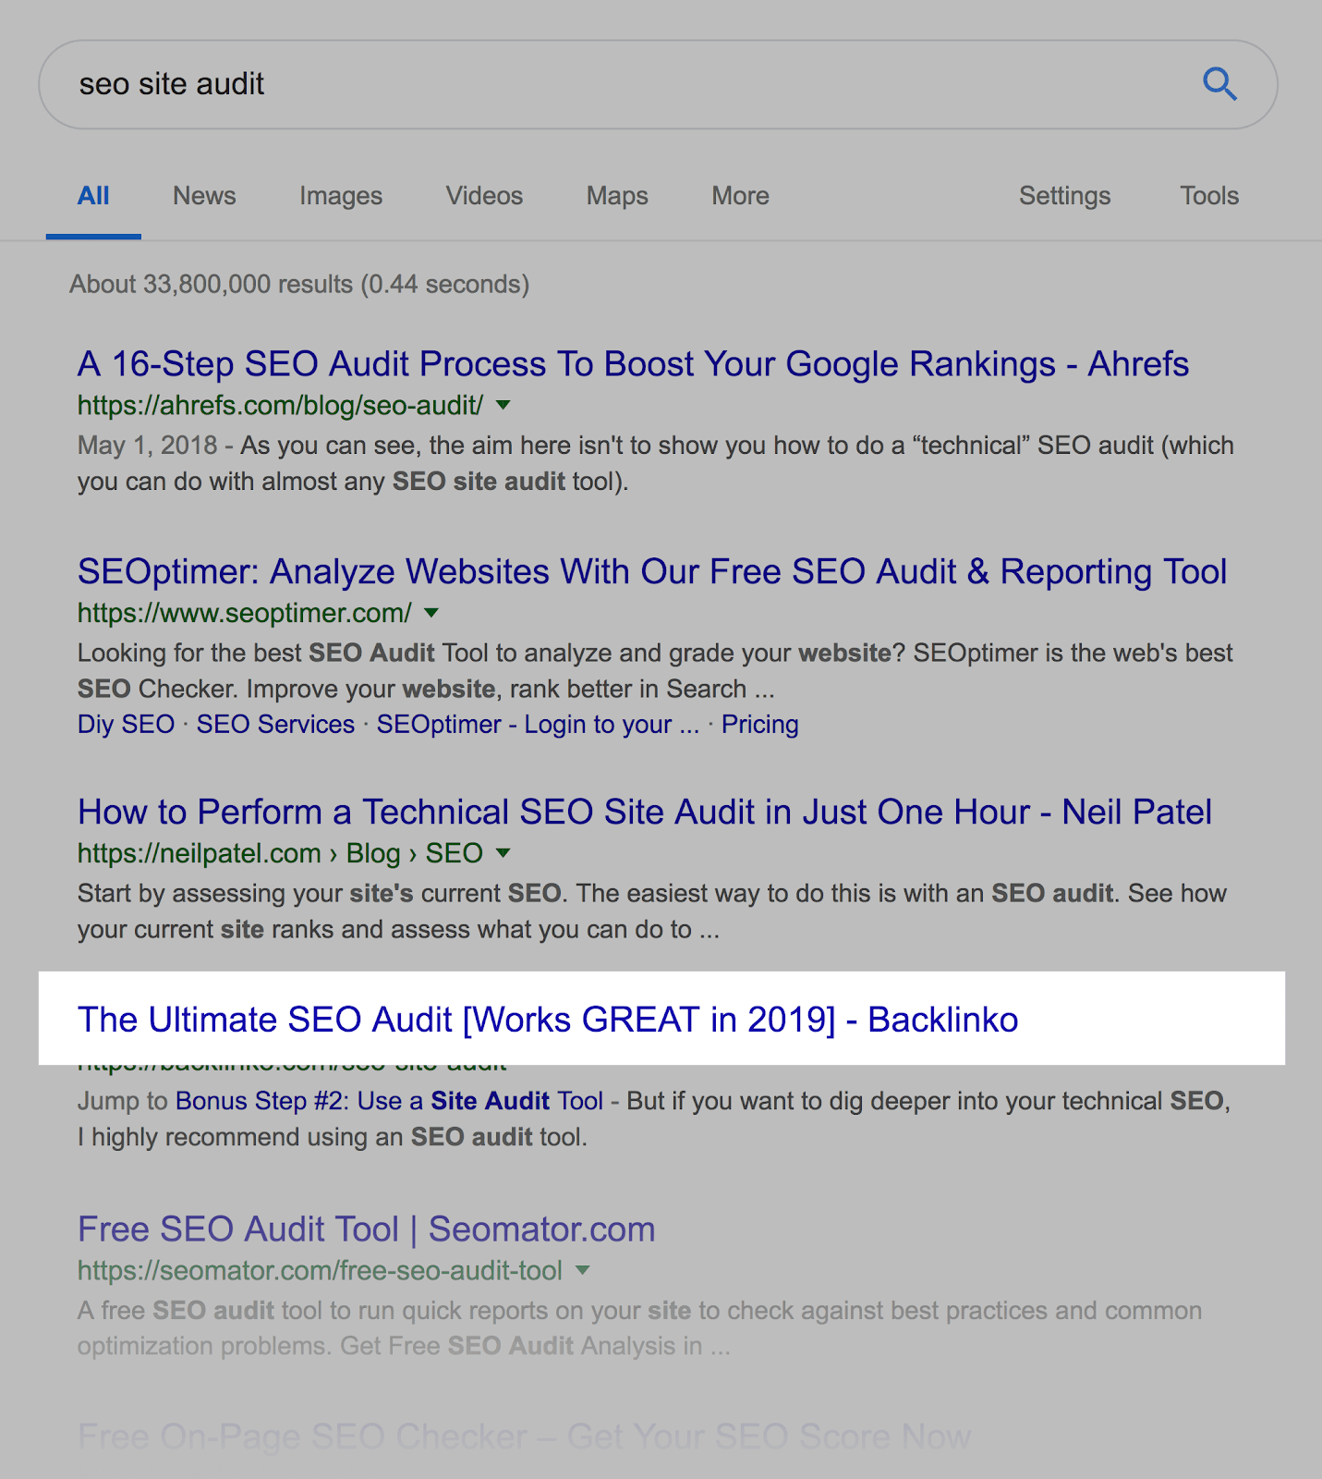Screen dimensions: 1322x1479
Task: Open the Ahrefs 16-Step SEO Audit result
Action: coord(633,364)
